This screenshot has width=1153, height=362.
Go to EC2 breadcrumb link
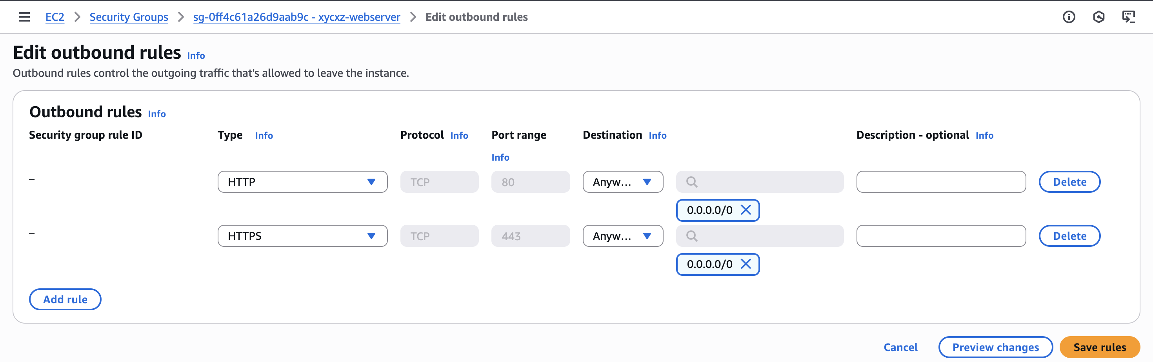click(55, 17)
